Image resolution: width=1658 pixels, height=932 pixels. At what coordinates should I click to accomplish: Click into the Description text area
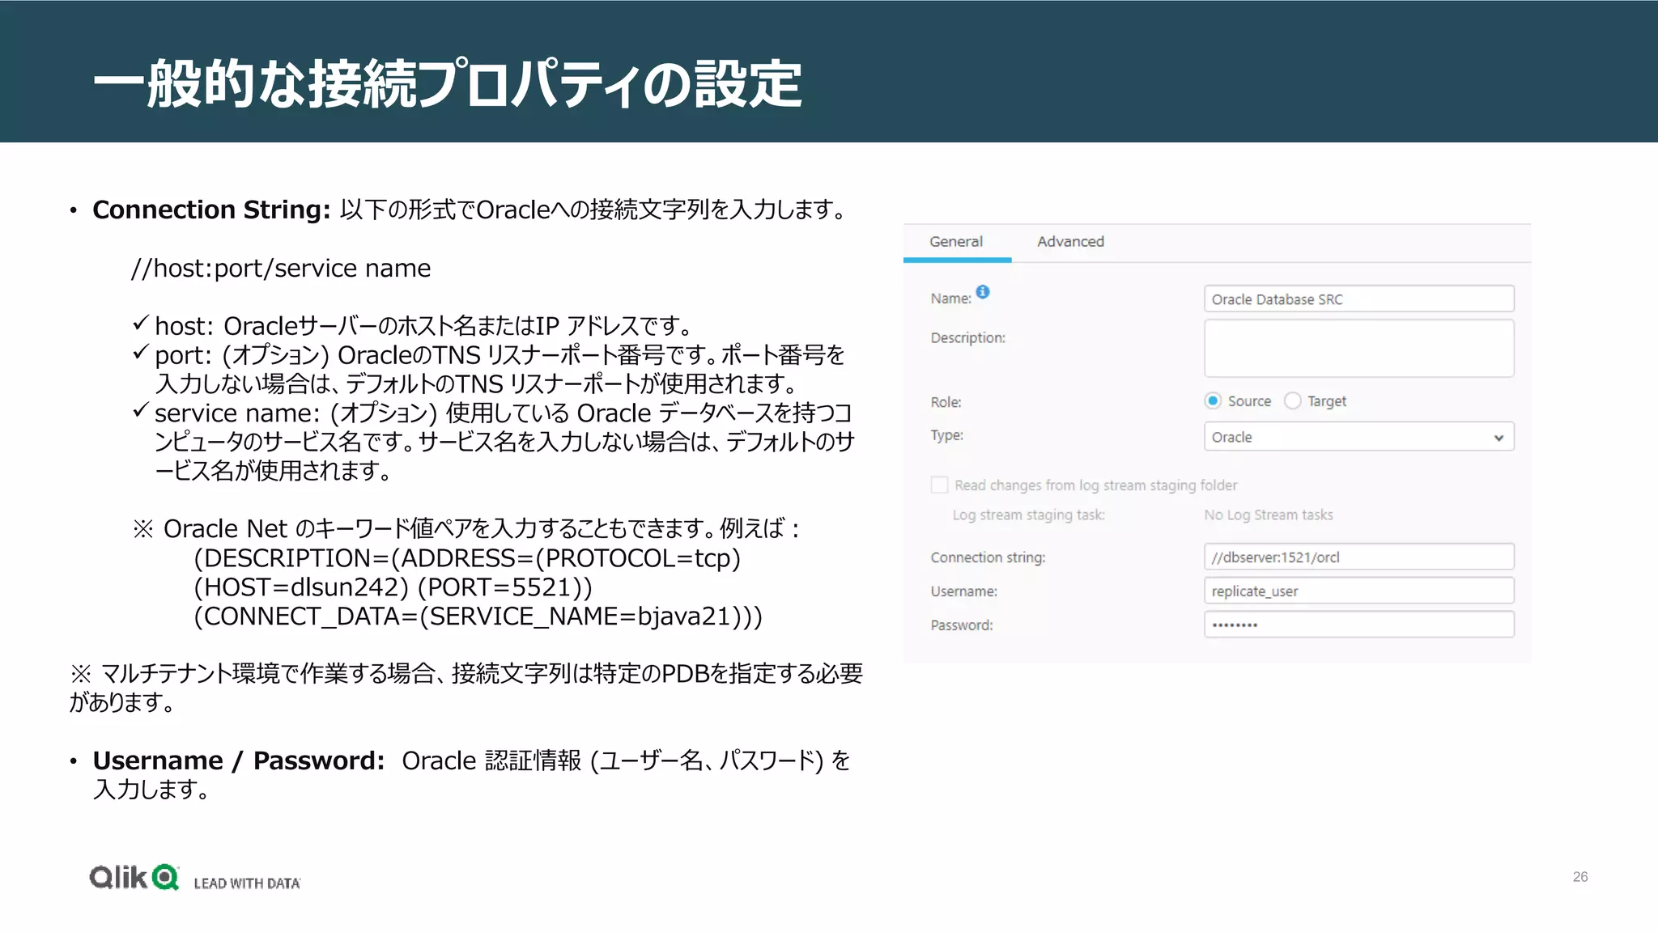pyautogui.click(x=1358, y=348)
